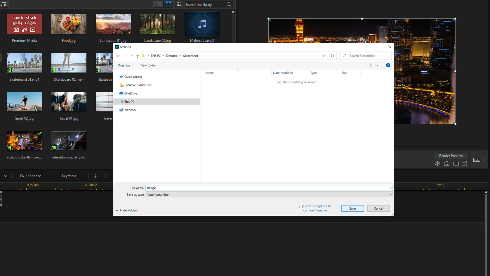Click the Save button

click(352, 208)
